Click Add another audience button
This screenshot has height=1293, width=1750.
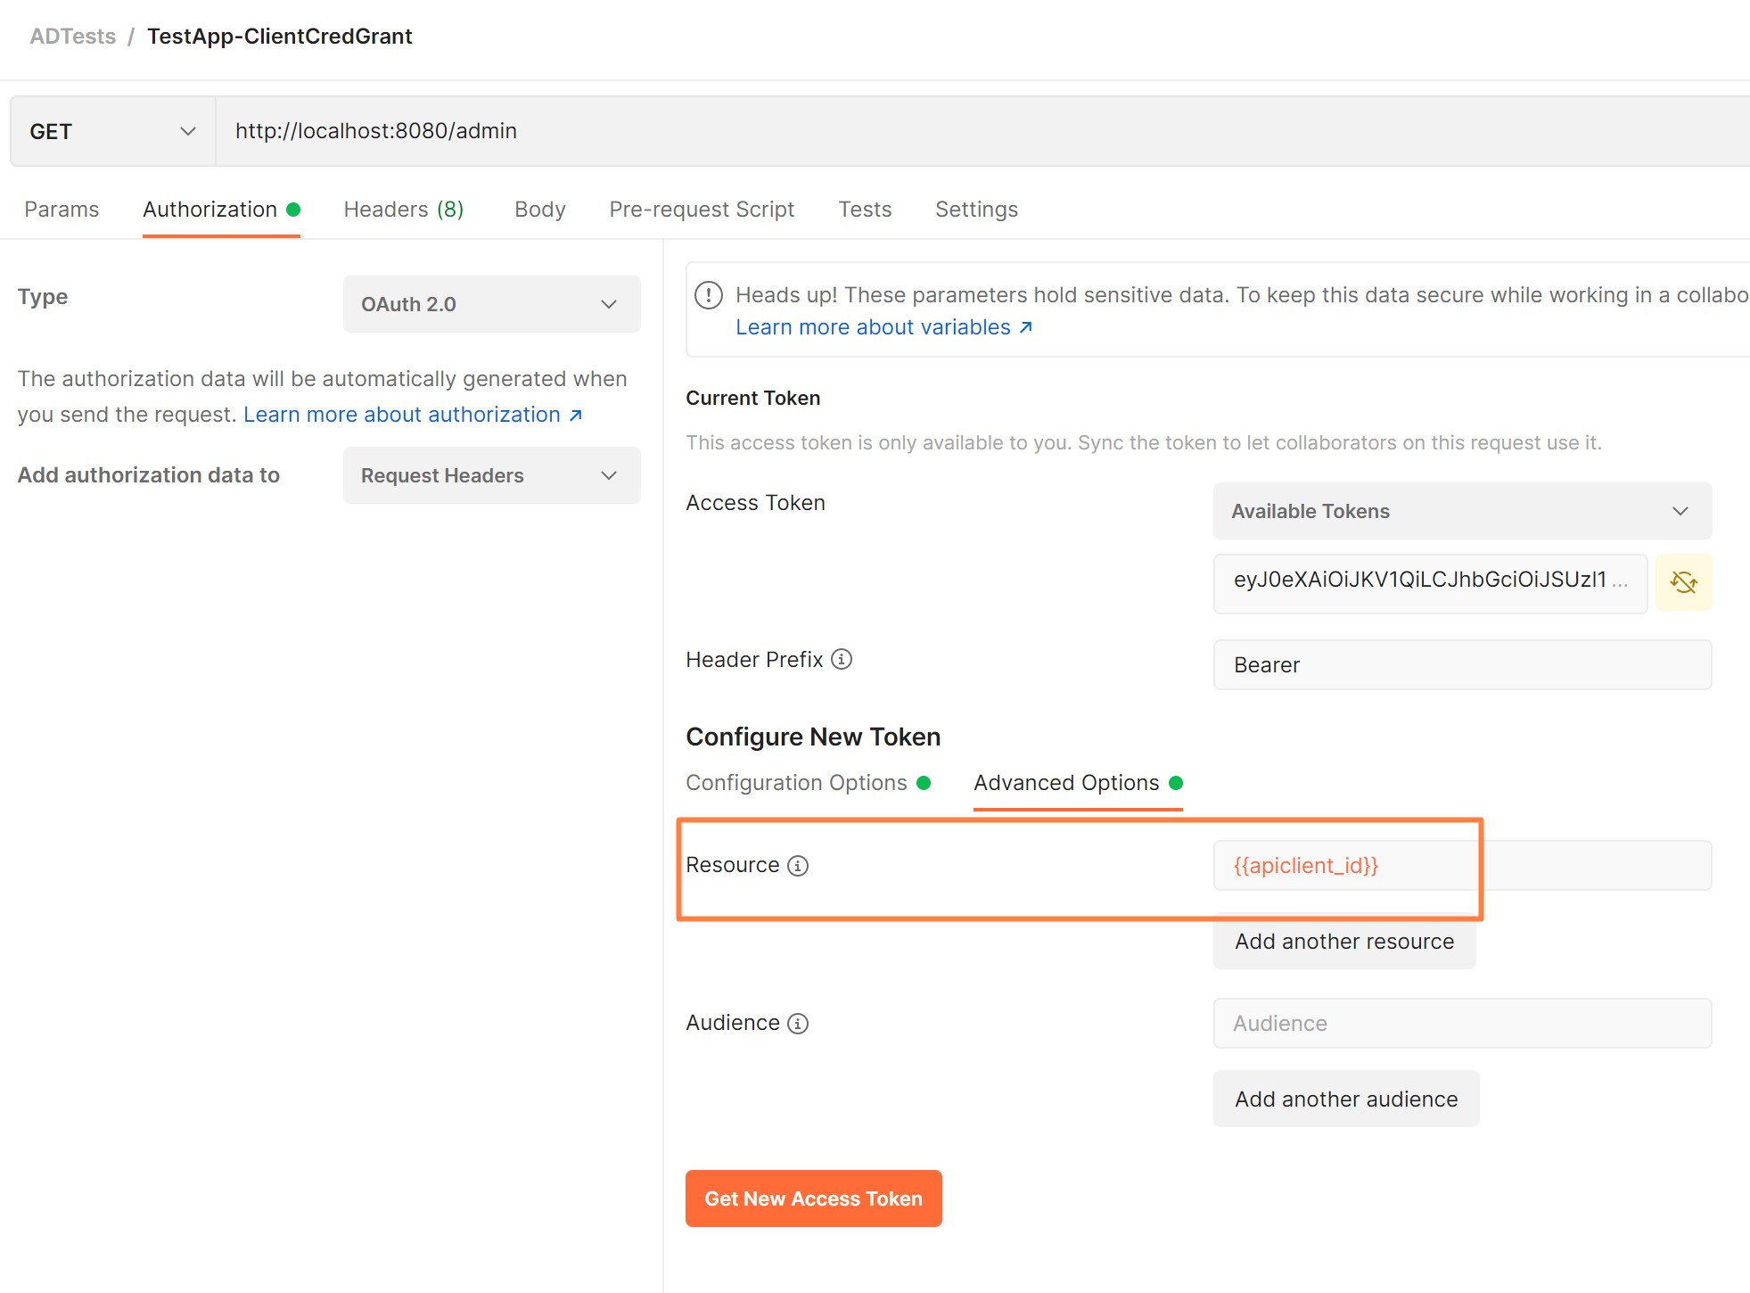[1346, 1099]
